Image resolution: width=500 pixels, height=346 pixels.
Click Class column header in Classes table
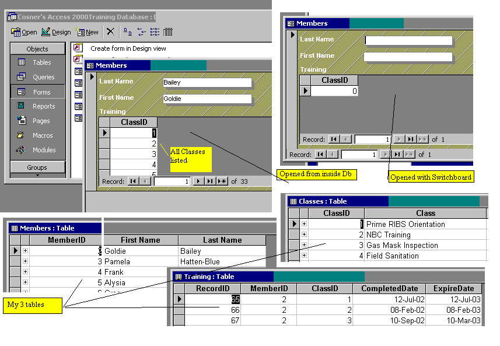pos(425,213)
